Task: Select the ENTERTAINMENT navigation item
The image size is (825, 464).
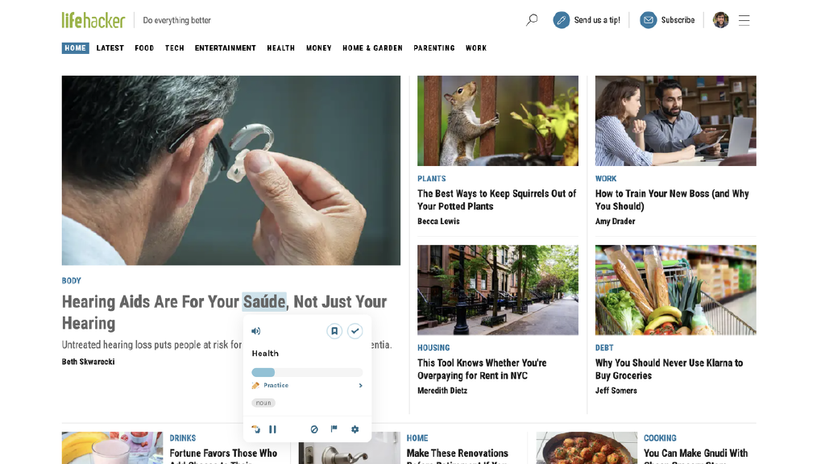Action: point(225,48)
